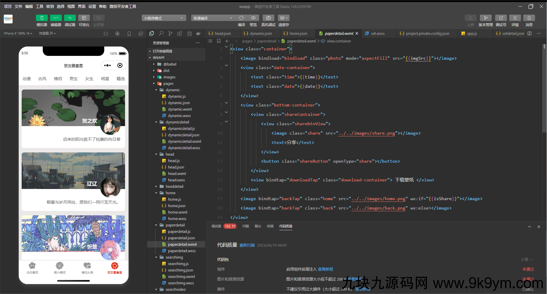The height and width of the screenshot is (294, 547).
Task: Click the 重新扫描 rescan link
Action: [x=247, y=245]
